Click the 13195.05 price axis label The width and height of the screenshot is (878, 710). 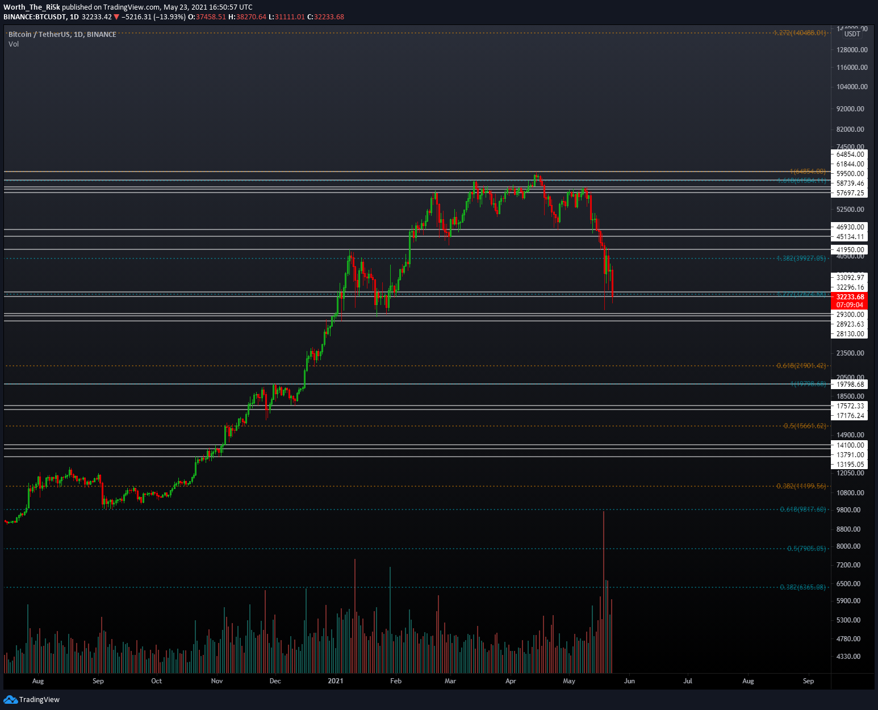tap(850, 465)
